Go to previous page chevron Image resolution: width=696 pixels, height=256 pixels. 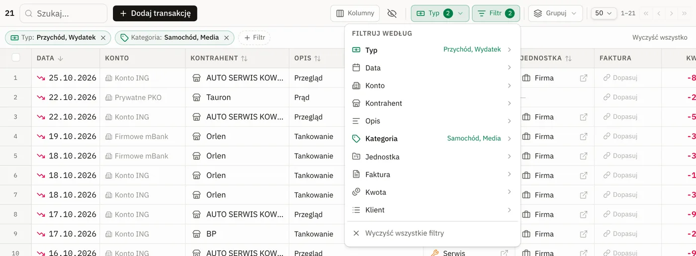pyautogui.click(x=659, y=13)
